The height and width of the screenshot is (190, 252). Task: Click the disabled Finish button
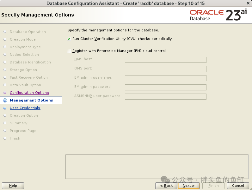(x=213, y=186)
